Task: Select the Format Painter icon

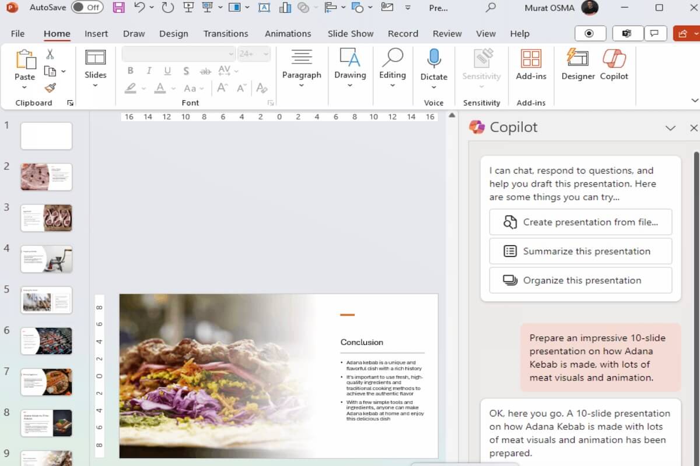Action: tap(50, 89)
